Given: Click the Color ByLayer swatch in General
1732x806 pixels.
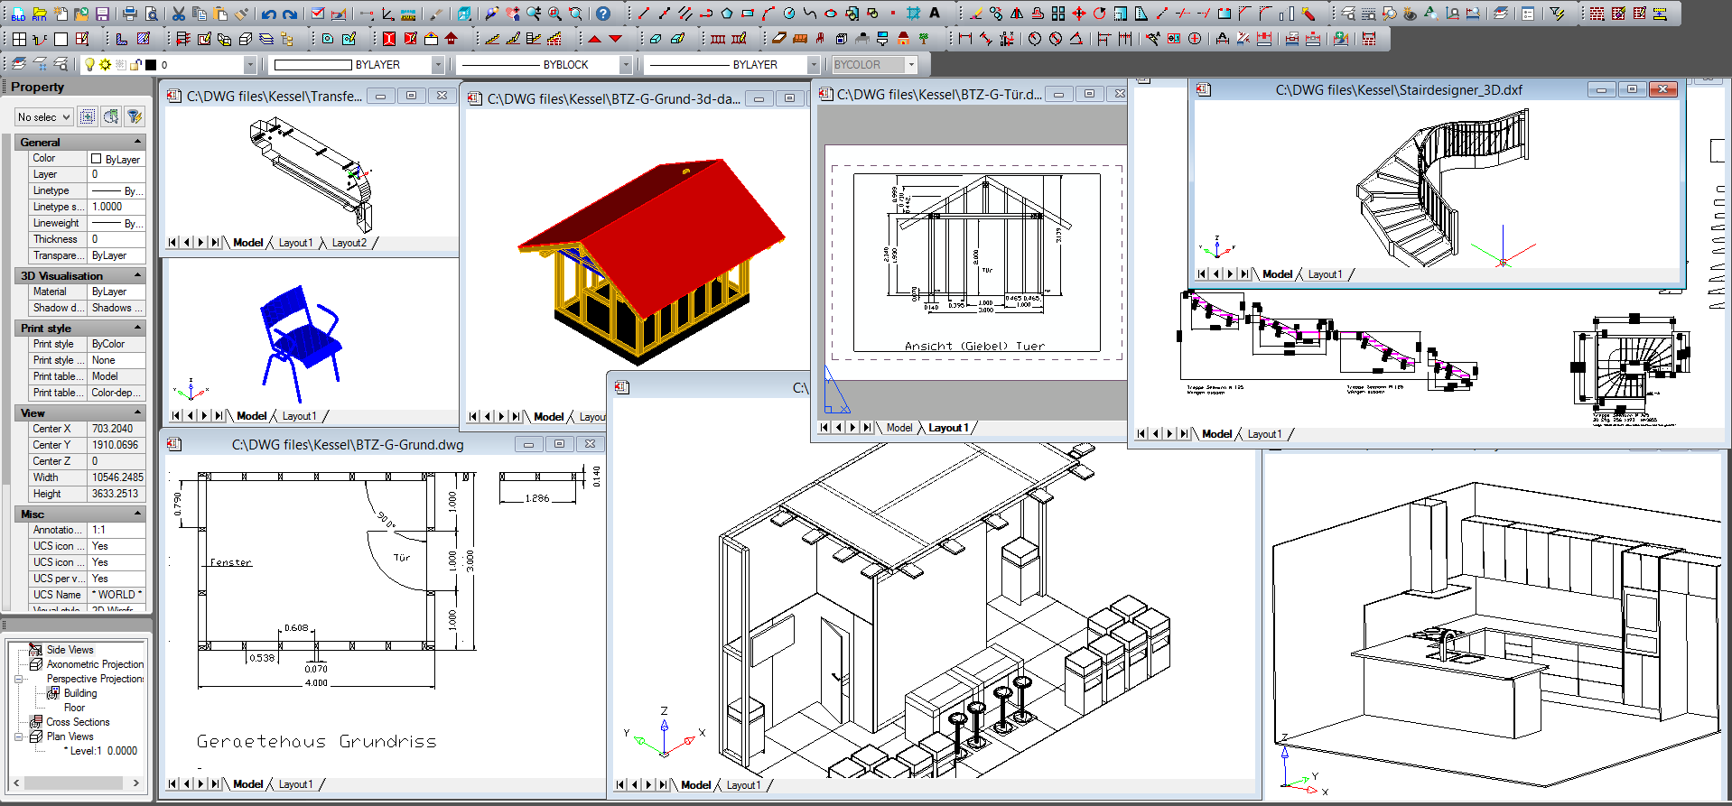Looking at the screenshot, I should pyautogui.click(x=97, y=159).
